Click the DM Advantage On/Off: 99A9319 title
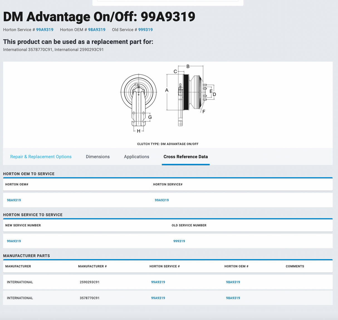338x320 pixels. (x=99, y=16)
